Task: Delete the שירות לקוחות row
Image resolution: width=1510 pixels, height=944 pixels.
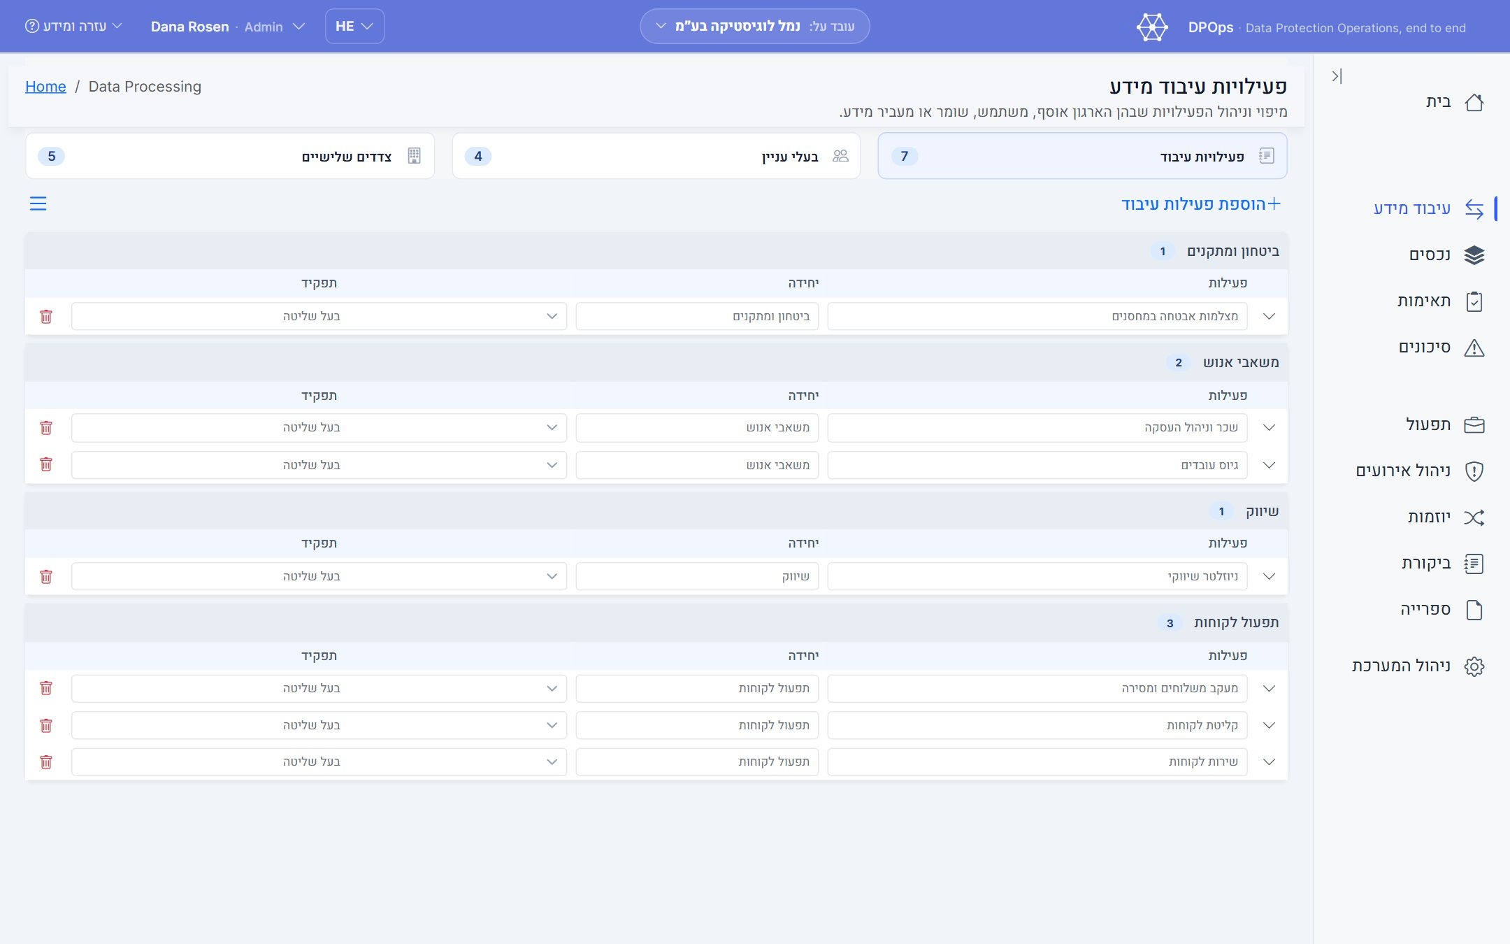Action: point(46,762)
